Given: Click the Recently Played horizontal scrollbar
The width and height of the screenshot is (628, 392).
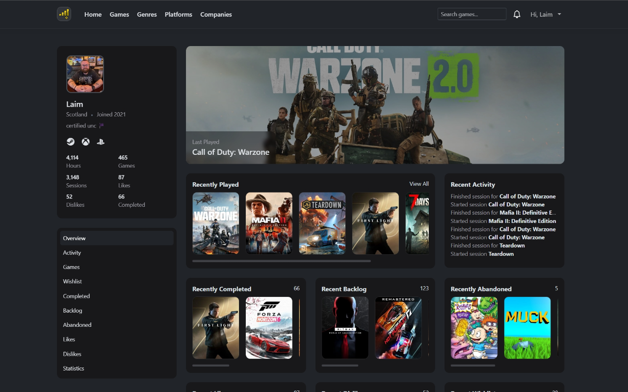Looking at the screenshot, I should [282, 261].
